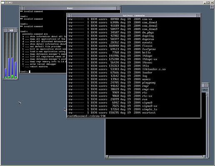215x166 pixels.
Task: Bring the Run! window forward via its title bar
Action: (x=70, y=8)
